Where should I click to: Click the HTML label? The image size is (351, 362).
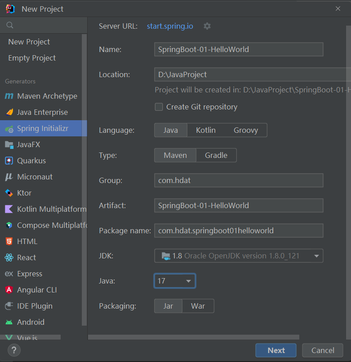click(x=27, y=241)
